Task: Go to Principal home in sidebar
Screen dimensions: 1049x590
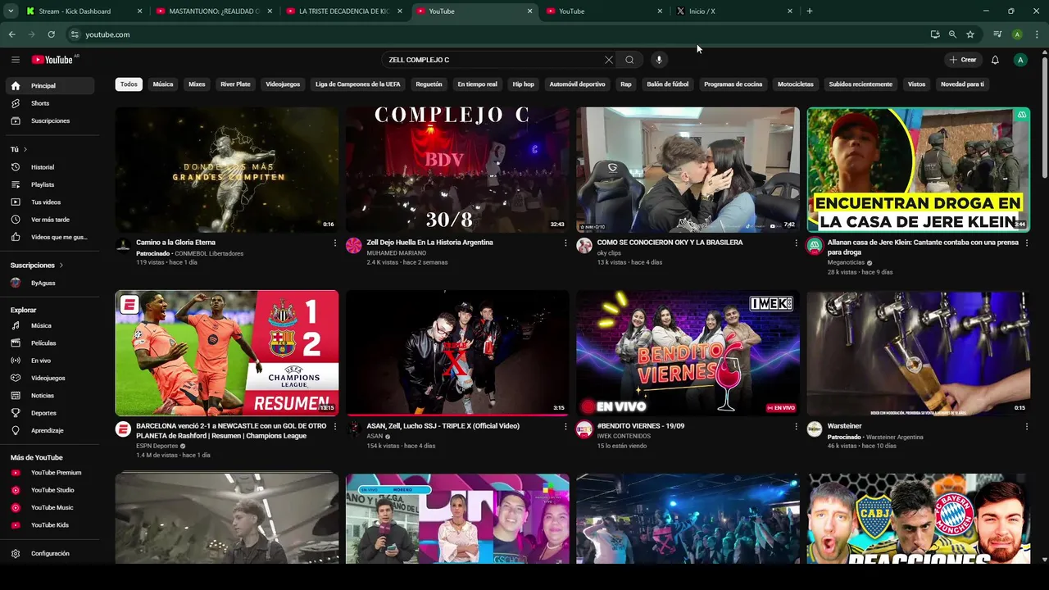Action: tap(49, 85)
